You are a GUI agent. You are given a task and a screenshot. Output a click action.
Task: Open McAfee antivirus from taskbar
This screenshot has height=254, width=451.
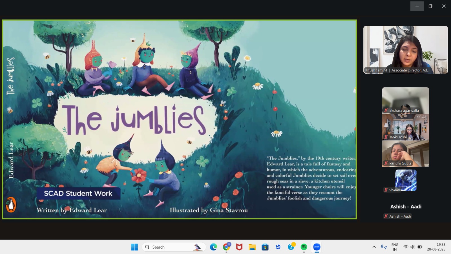point(239,247)
